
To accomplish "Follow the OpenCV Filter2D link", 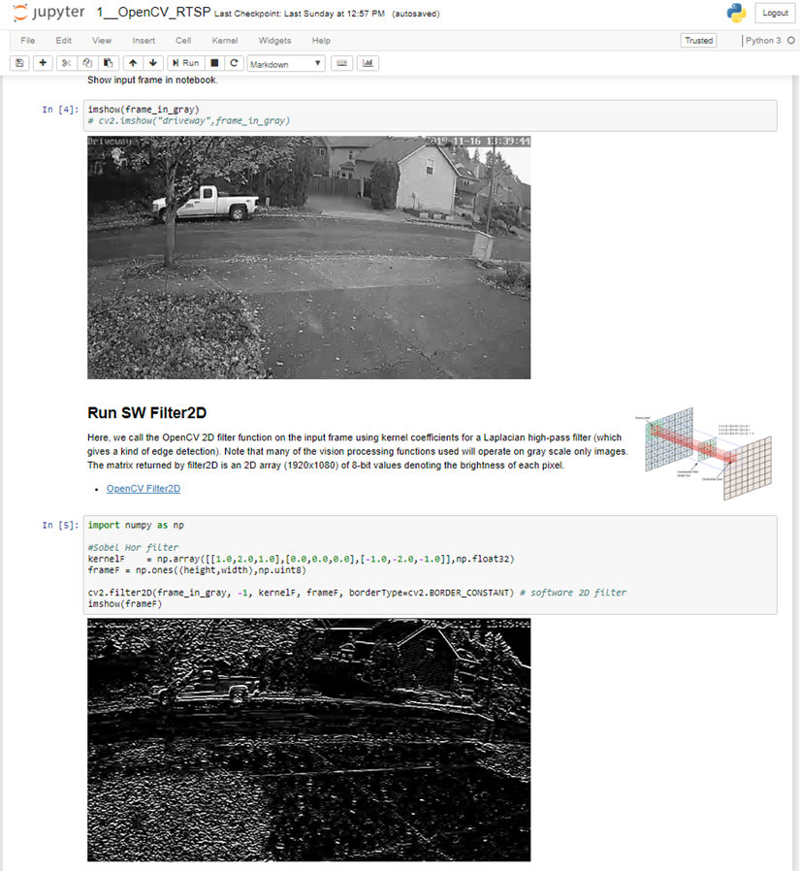I will 143,489.
